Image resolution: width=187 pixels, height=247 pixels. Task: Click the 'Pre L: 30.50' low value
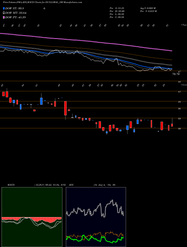[117, 14]
